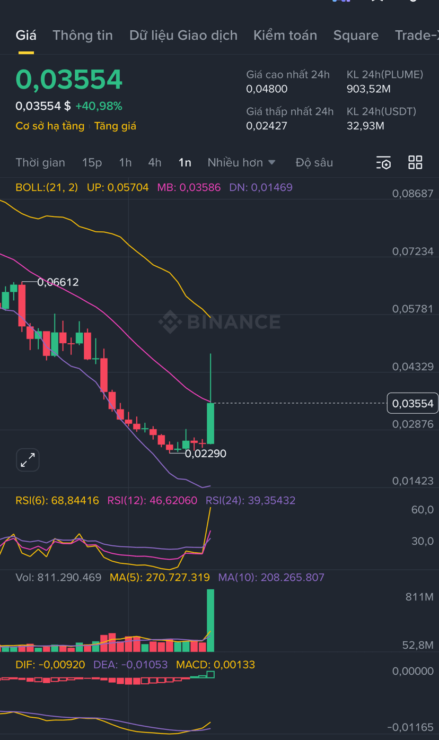This screenshot has width=439, height=740.
Task: Click the 52,8M volume axis label
Action: click(x=418, y=645)
